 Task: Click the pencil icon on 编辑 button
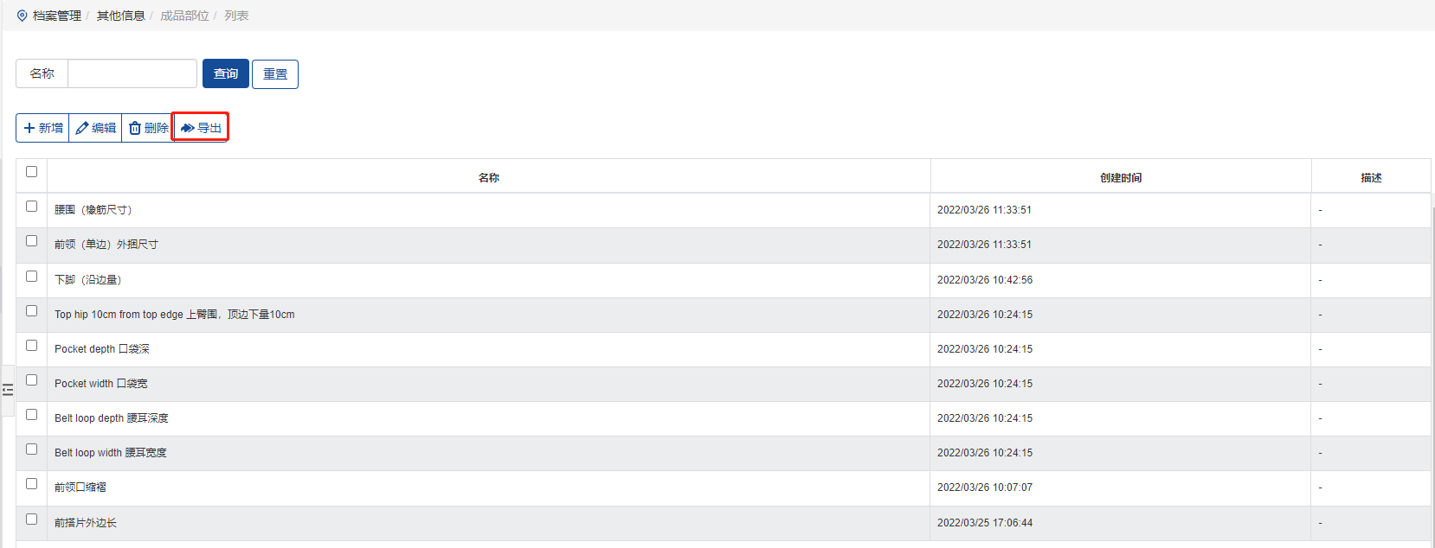82,128
